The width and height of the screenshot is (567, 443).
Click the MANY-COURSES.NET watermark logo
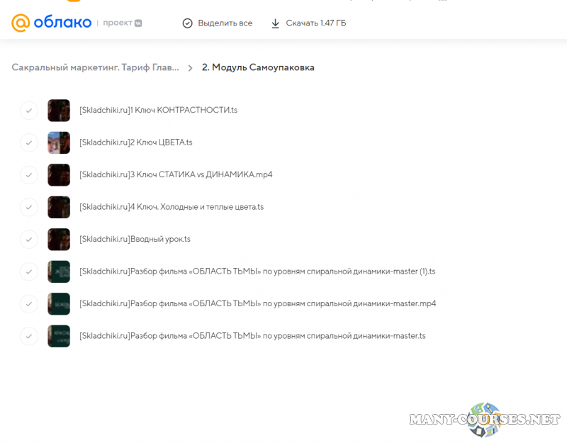(485, 418)
